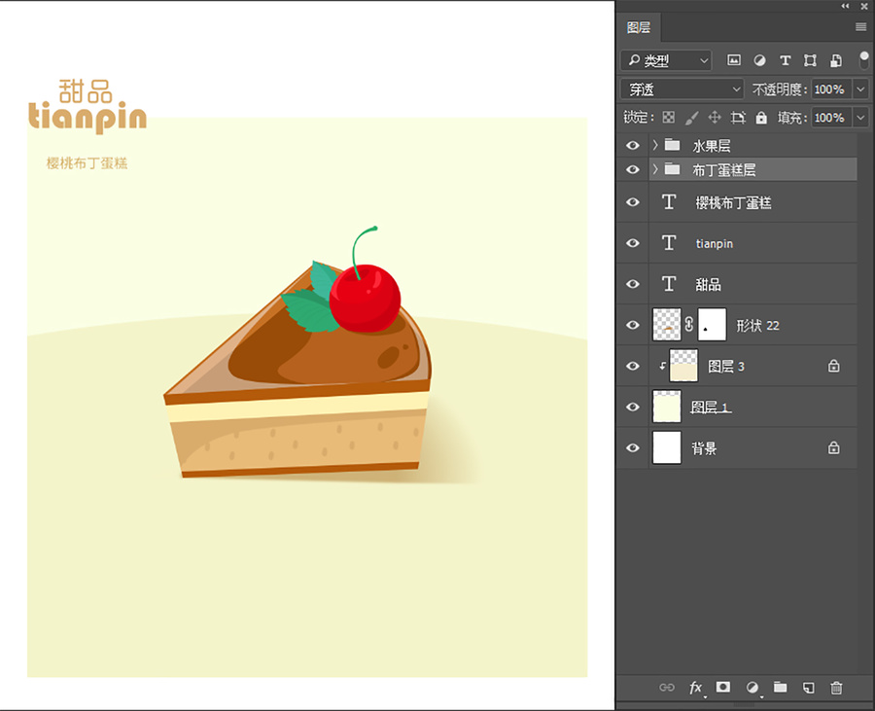The image size is (875, 711).
Task: Filter layers by shape layer icon
Action: click(810, 60)
